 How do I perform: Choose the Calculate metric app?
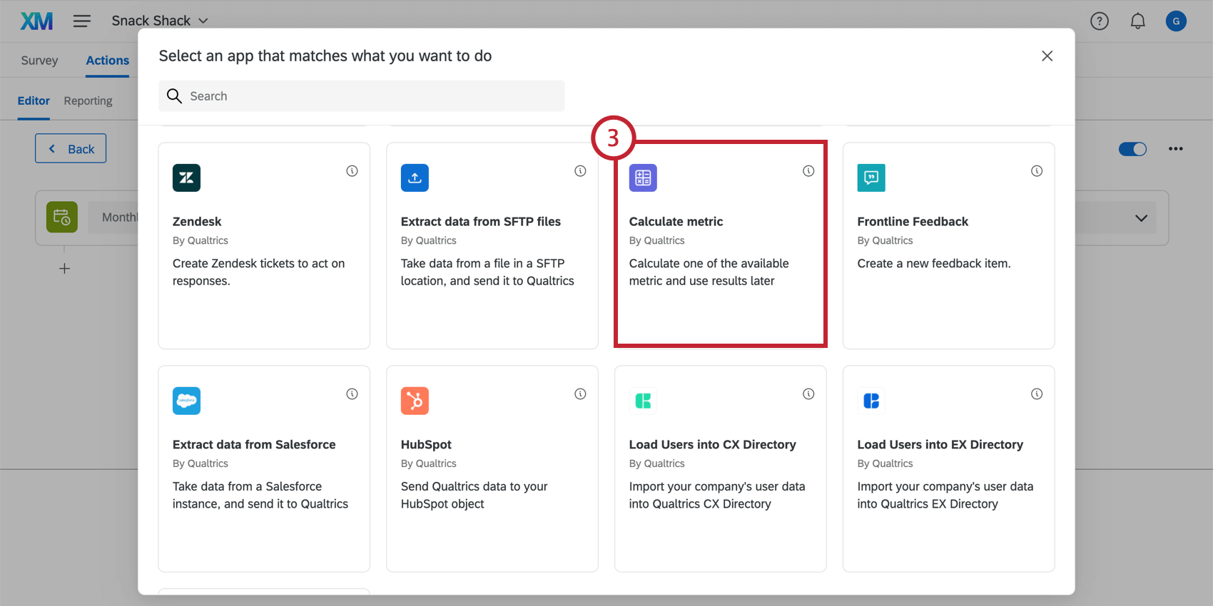tap(721, 246)
